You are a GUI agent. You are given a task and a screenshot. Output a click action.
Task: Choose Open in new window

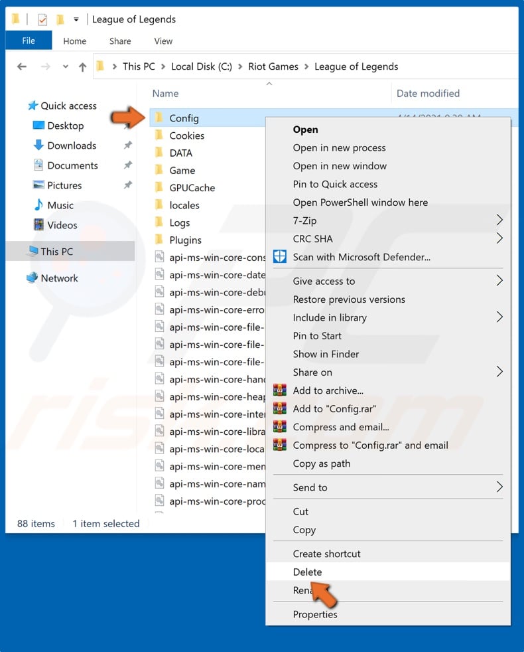point(340,167)
